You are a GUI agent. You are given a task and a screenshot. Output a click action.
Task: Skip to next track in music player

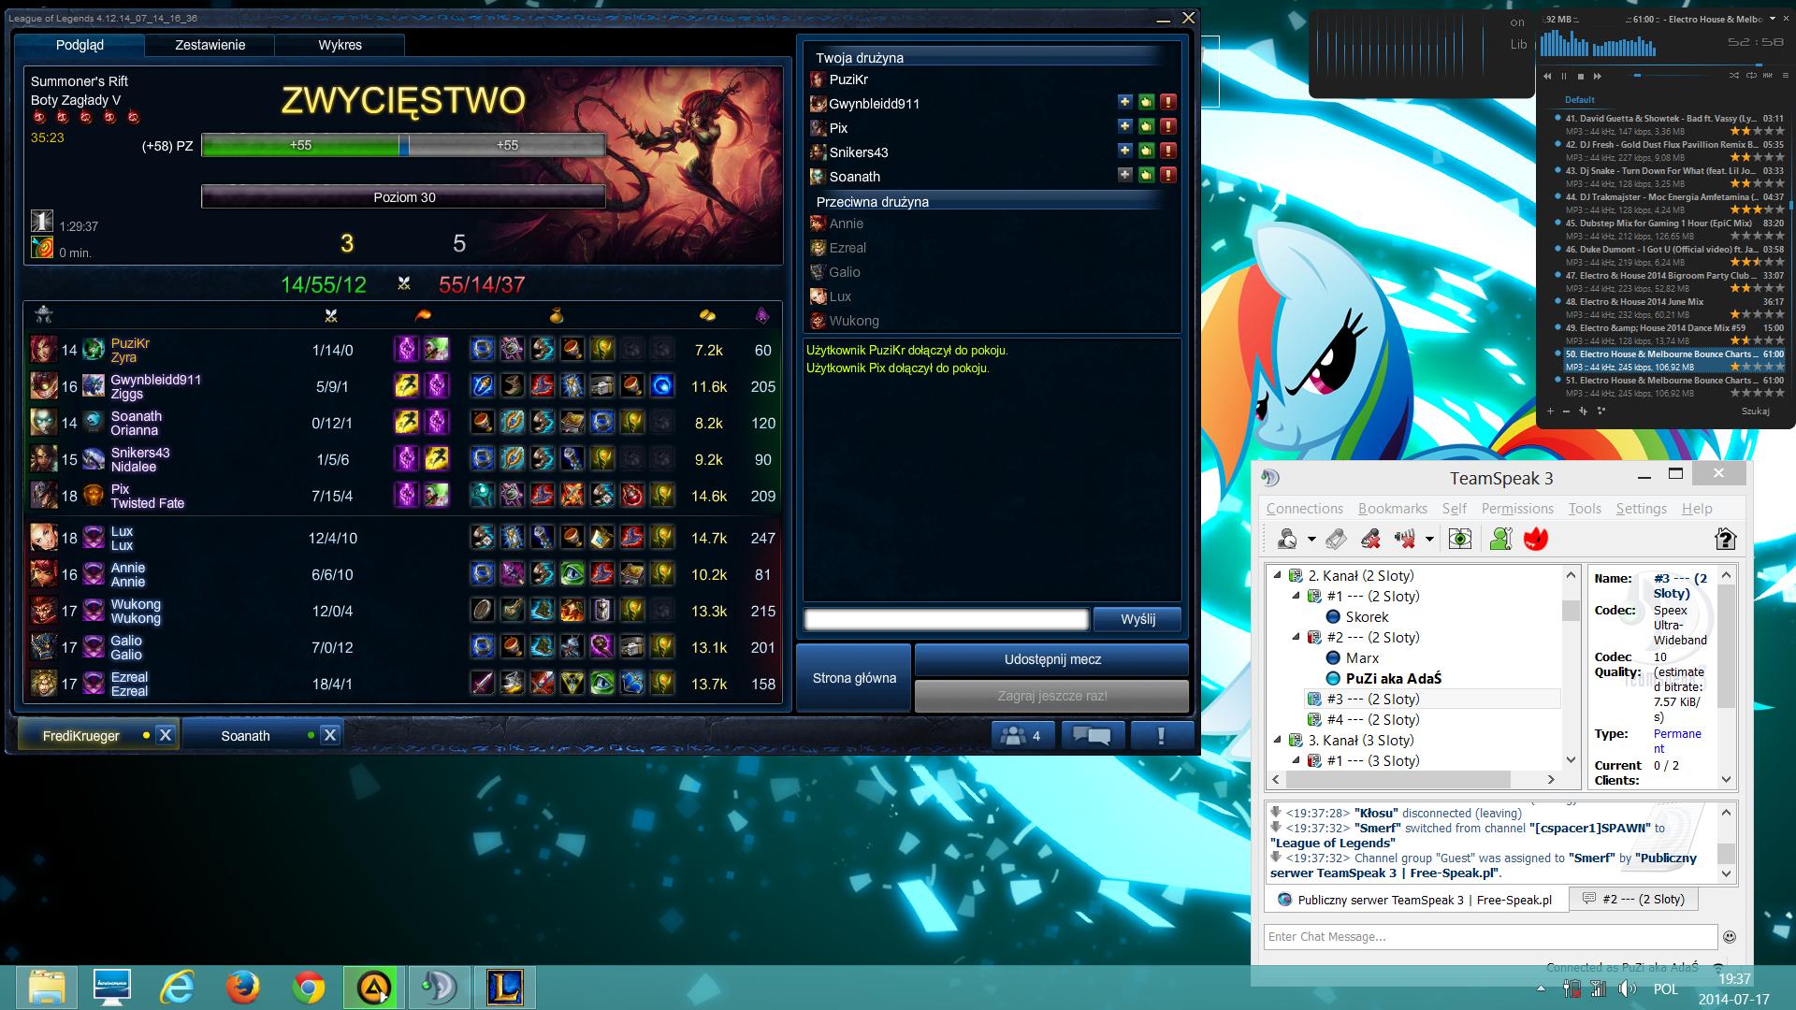pos(1597,76)
